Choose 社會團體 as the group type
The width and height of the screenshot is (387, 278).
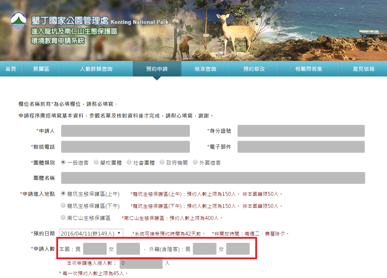[x=129, y=162]
